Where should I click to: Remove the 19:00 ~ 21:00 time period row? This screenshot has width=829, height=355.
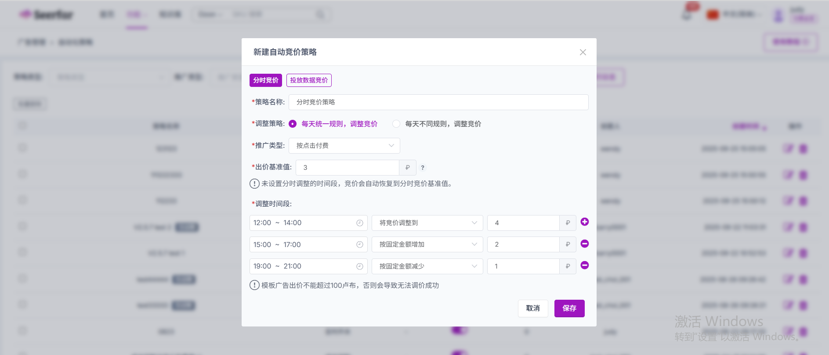(x=584, y=265)
